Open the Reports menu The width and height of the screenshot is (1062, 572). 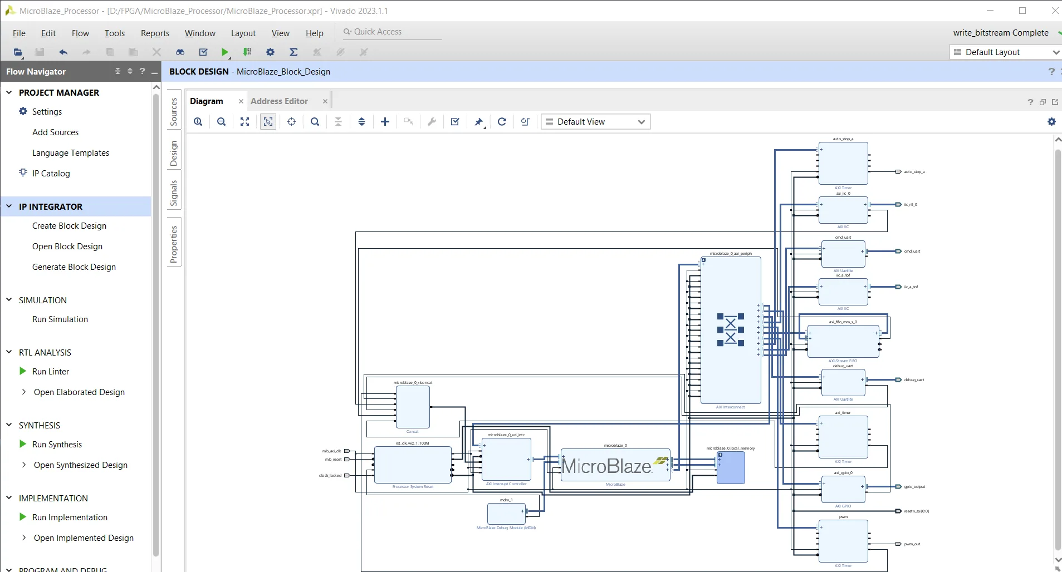[155, 33]
